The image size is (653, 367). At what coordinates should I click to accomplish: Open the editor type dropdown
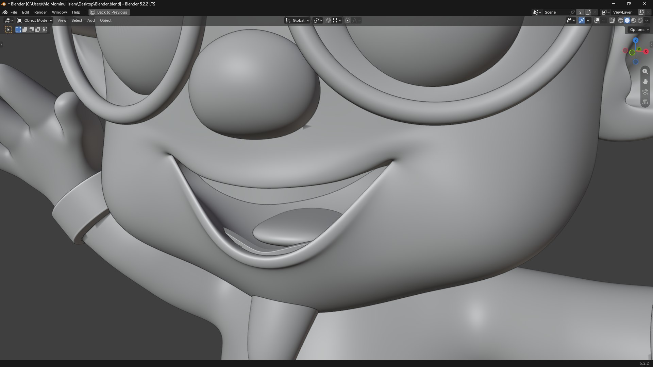click(x=9, y=20)
